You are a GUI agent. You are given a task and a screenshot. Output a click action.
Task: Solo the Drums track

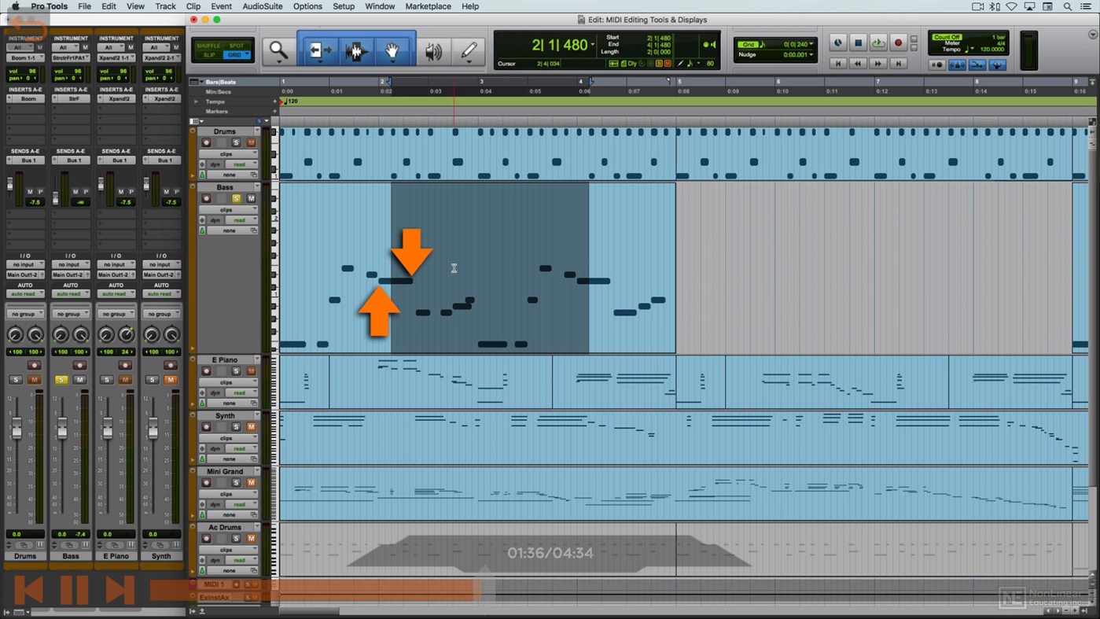[x=236, y=142]
